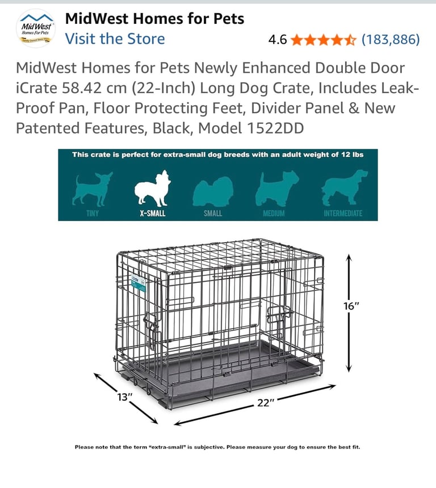Click the Tiny dog silhouette icon

[x=92, y=189]
